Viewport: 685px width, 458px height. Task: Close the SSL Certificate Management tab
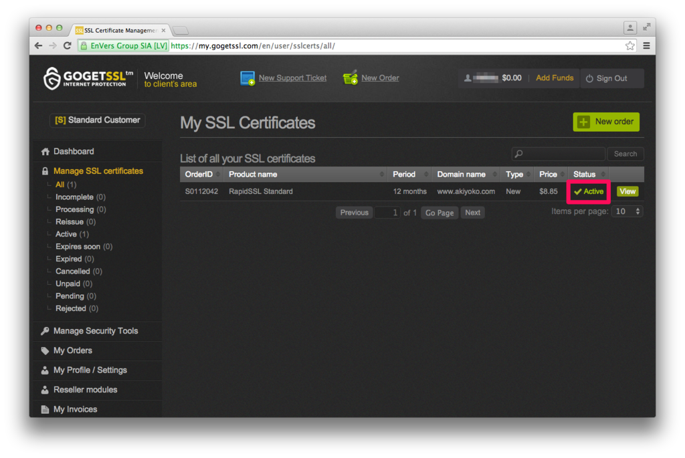point(163,30)
